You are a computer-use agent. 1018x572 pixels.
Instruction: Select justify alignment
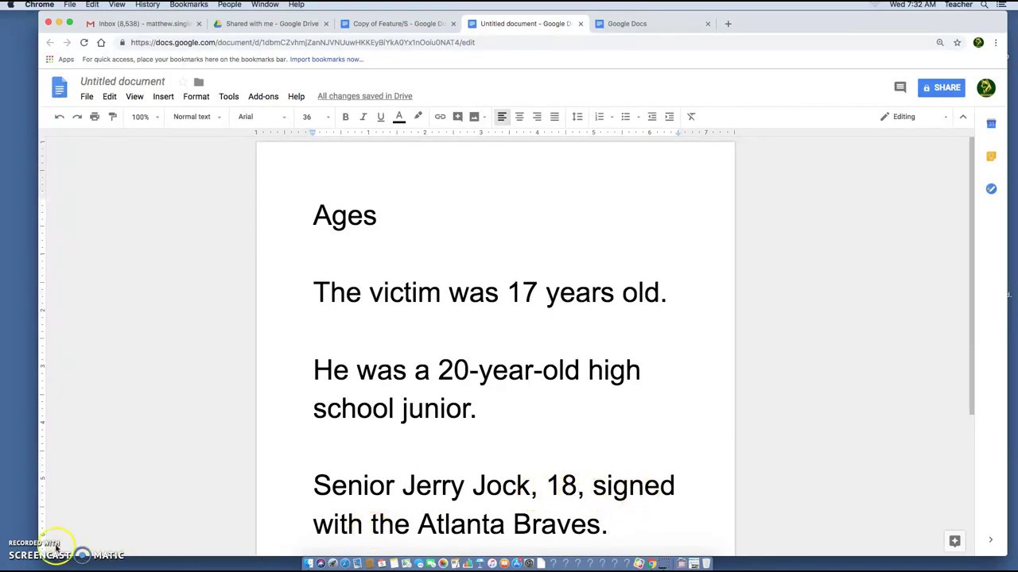pyautogui.click(x=554, y=117)
